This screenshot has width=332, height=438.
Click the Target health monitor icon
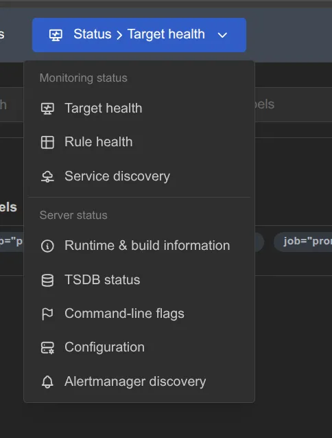coord(47,108)
